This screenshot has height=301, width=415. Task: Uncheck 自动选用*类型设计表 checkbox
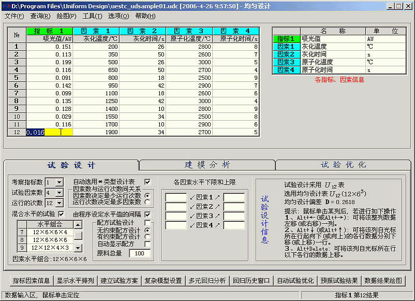(147, 182)
